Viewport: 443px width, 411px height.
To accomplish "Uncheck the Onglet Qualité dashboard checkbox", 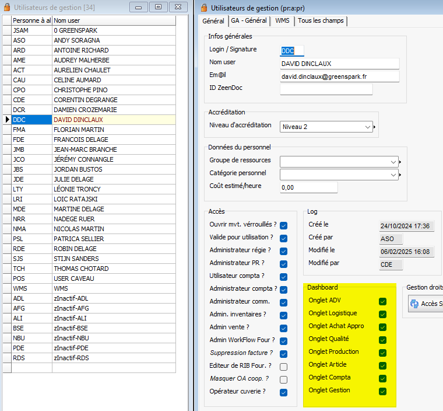I will [x=382, y=339].
